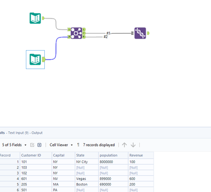Select the Customer ID cell 501
Screen dimensions: 211x192
36,190
